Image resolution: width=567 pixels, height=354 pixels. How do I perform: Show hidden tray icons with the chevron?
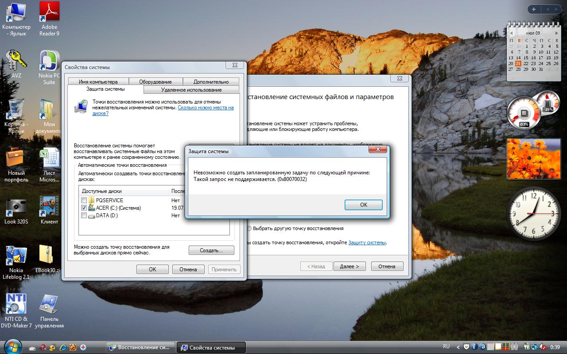point(458,347)
